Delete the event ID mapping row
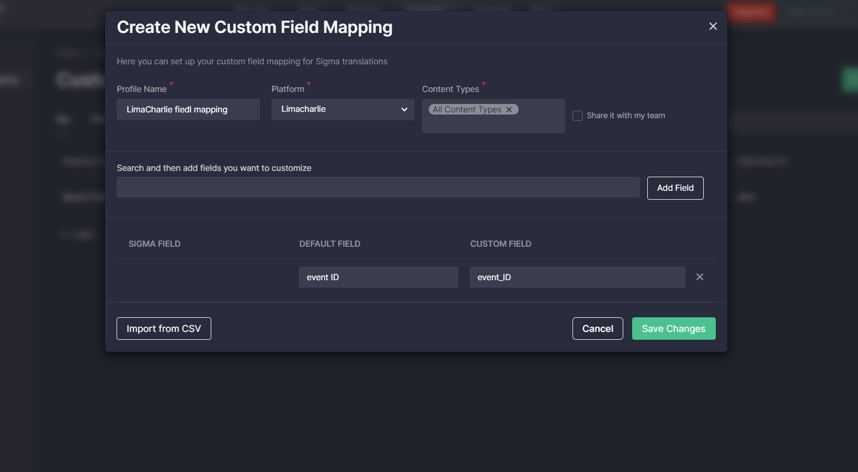 point(700,277)
